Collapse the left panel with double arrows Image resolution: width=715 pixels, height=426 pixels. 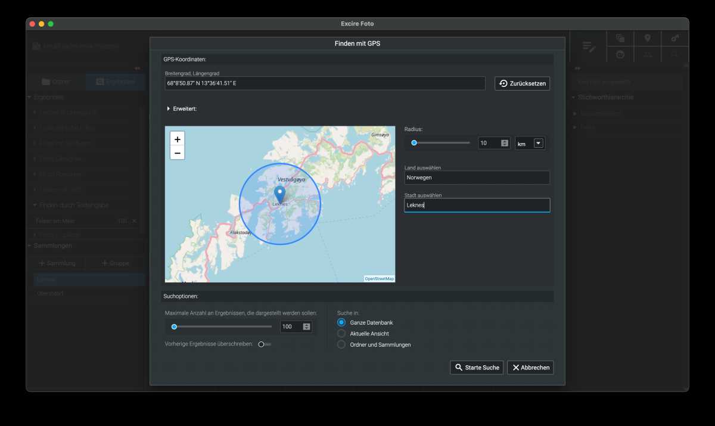[137, 69]
